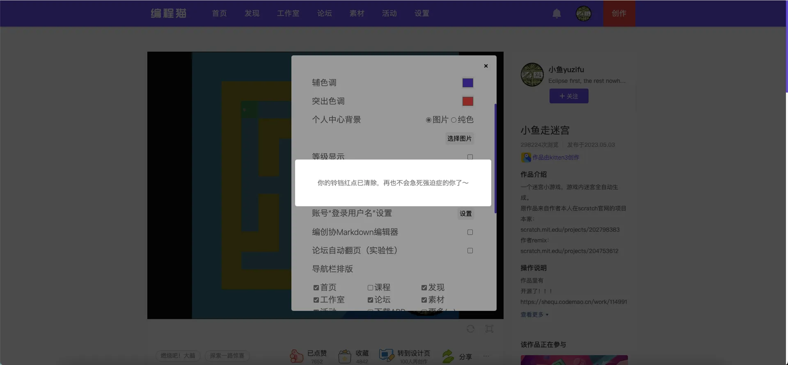Click the shequ.codemao.cn work URL text
788x365 pixels.
574,302
